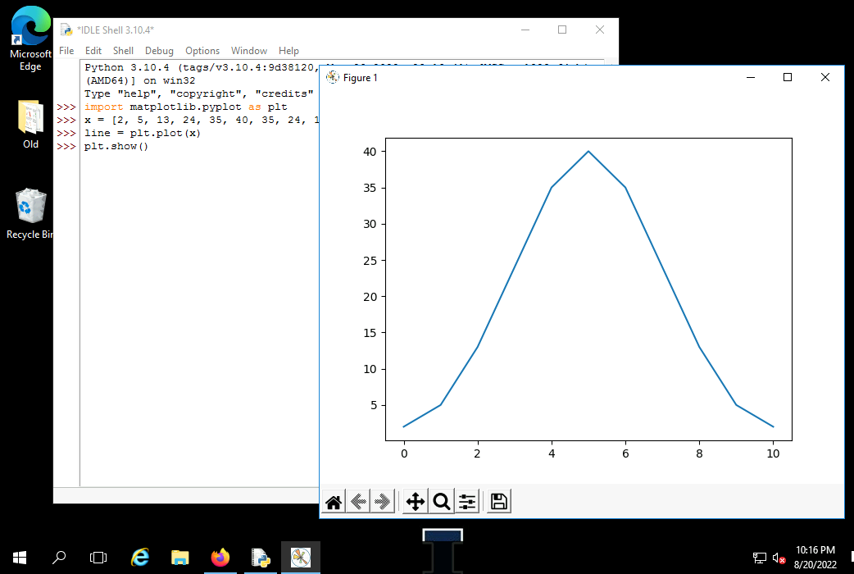The image size is (854, 574).
Task: Open the Shell menu in IDLE
Action: pyautogui.click(x=123, y=51)
